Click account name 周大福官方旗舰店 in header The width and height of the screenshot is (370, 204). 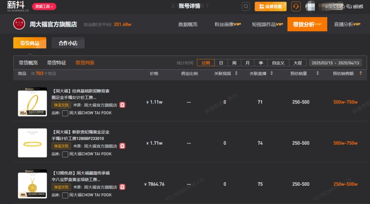pyautogui.click(x=53, y=24)
